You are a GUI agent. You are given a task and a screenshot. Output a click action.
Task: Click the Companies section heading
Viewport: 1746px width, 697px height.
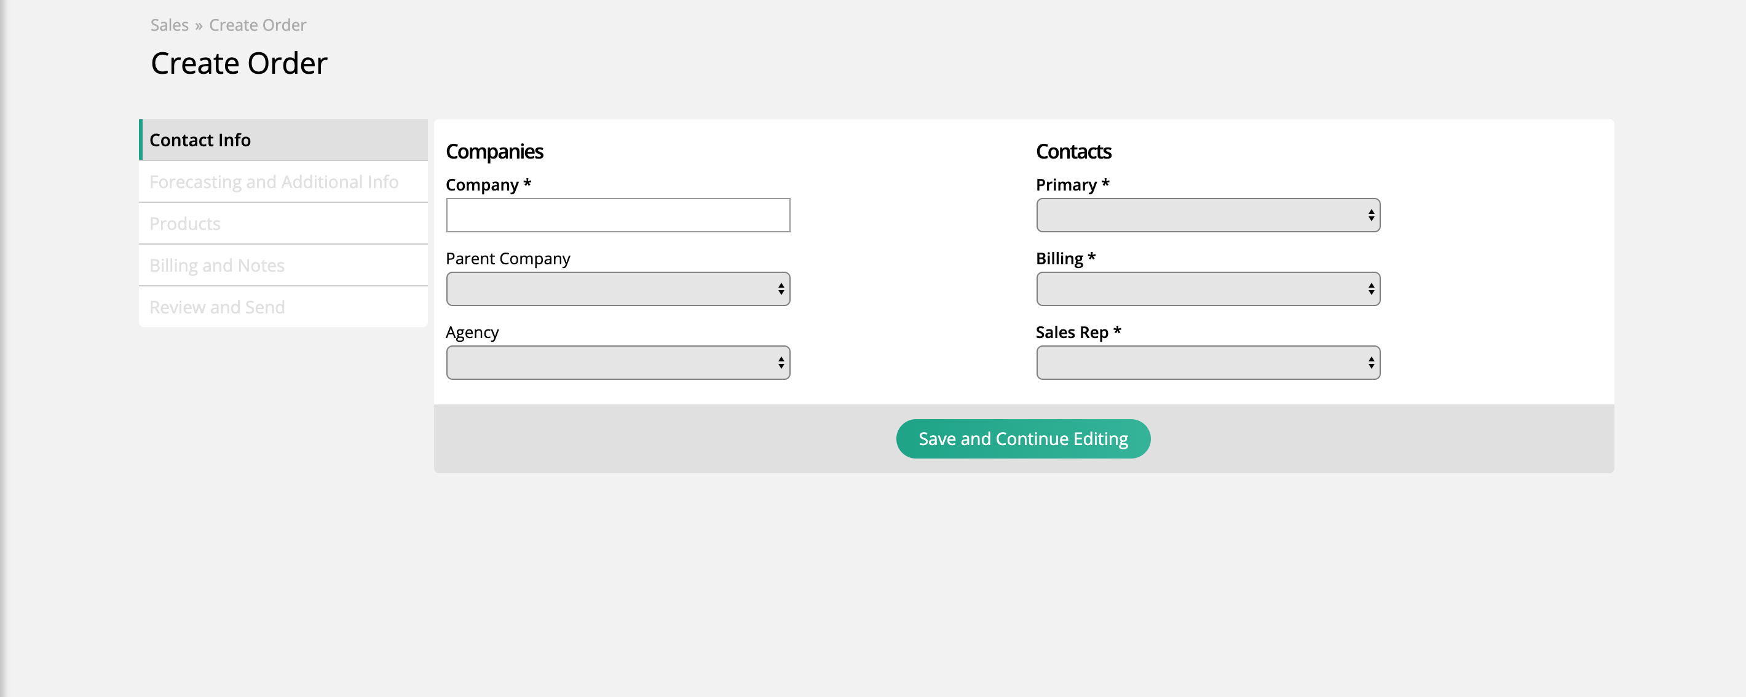[x=494, y=152]
